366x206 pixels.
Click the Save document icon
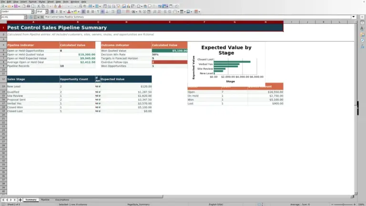pos(16,6)
